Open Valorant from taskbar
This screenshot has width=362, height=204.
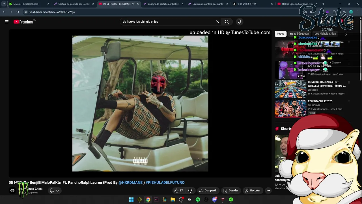pyautogui.click(x=156, y=199)
